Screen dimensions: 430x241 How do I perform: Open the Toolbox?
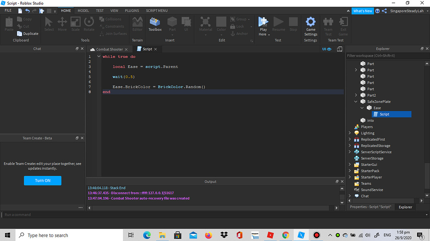(155, 24)
